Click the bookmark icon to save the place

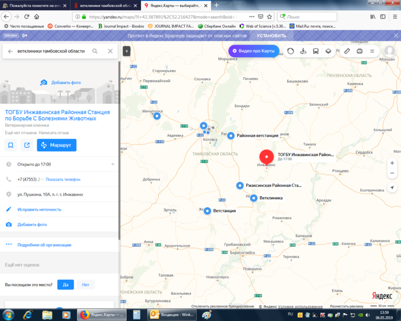click(x=11, y=146)
